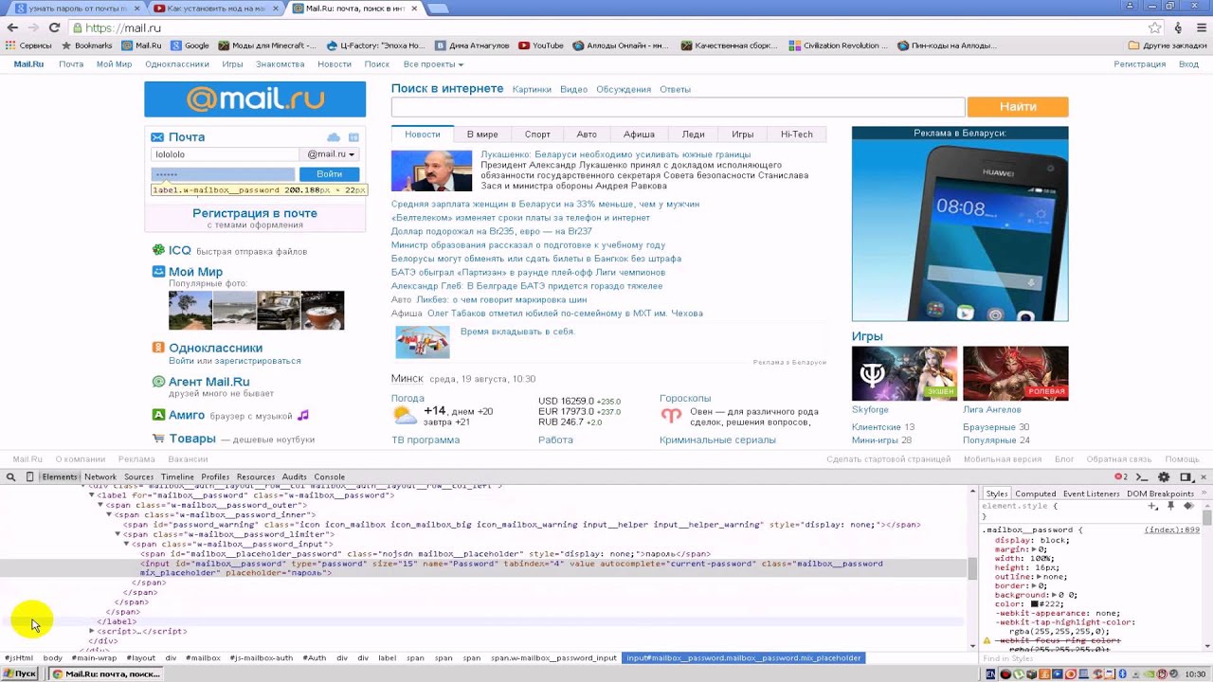Viewport: 1213px width, 682px height.
Task: Show the DevTools console drawer icon
Action: tap(1142, 477)
